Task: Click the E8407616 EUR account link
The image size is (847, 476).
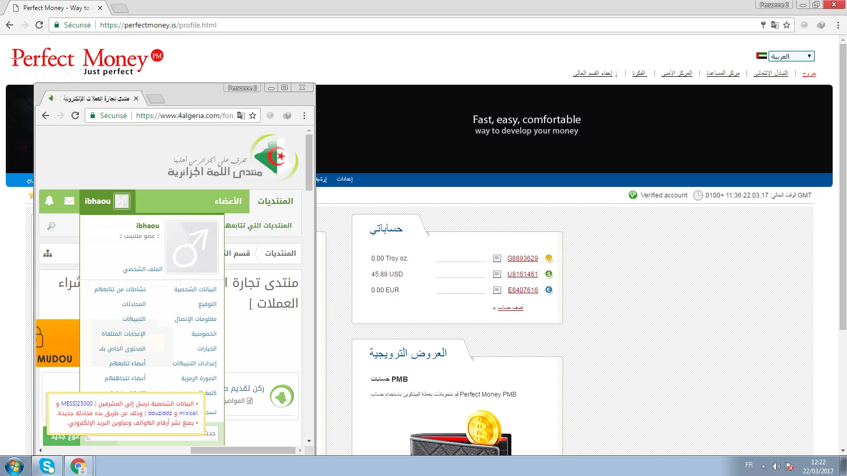Action: [x=523, y=290]
